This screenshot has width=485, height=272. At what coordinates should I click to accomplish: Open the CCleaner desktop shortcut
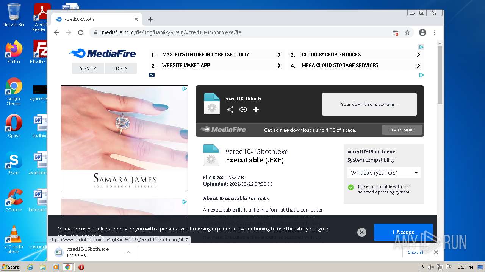point(14,200)
